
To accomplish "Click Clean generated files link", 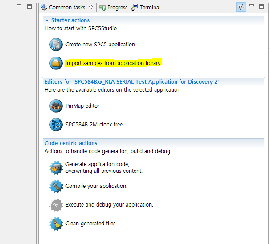I will click(x=91, y=224).
